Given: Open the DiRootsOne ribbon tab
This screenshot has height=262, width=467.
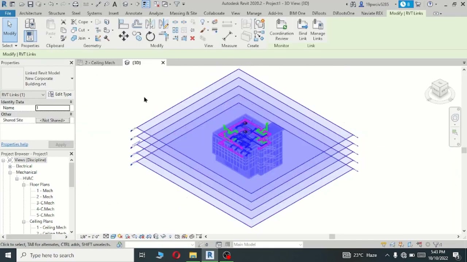Looking at the screenshot, I should (343, 13).
